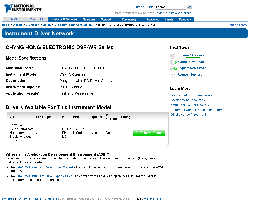This screenshot has width=253, height=205.
Task: Click Contact NI footer link
Action: click(50, 199)
